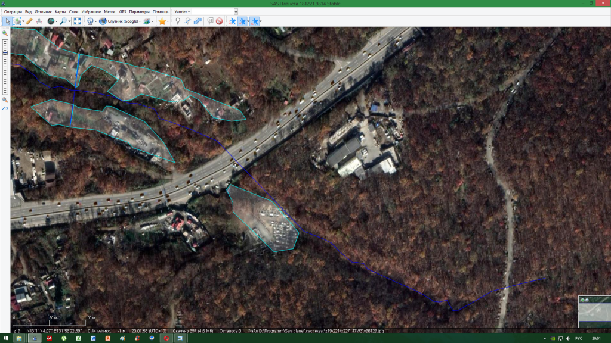Click the z19 zoom level label

pos(5,108)
